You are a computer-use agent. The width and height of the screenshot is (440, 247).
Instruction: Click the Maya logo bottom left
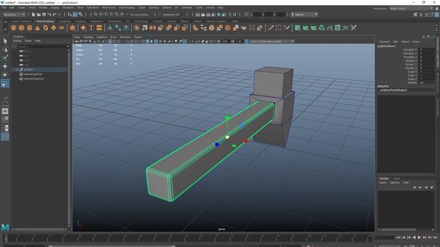coord(5,227)
